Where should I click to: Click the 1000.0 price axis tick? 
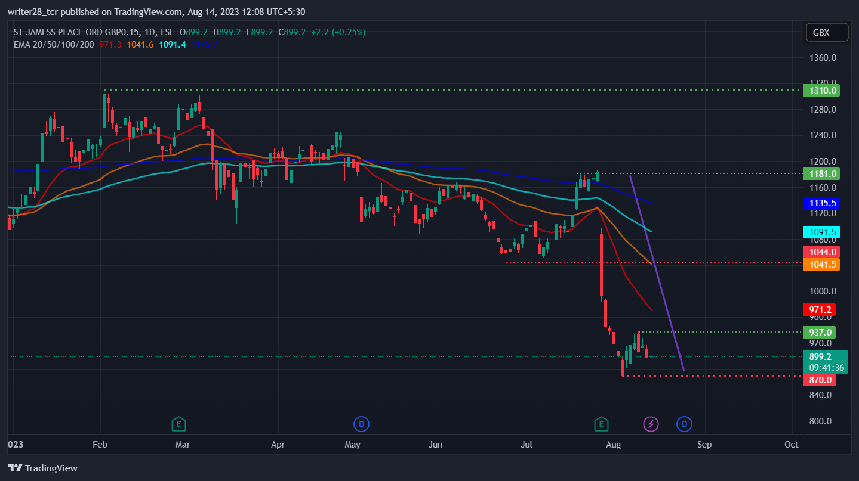824,291
